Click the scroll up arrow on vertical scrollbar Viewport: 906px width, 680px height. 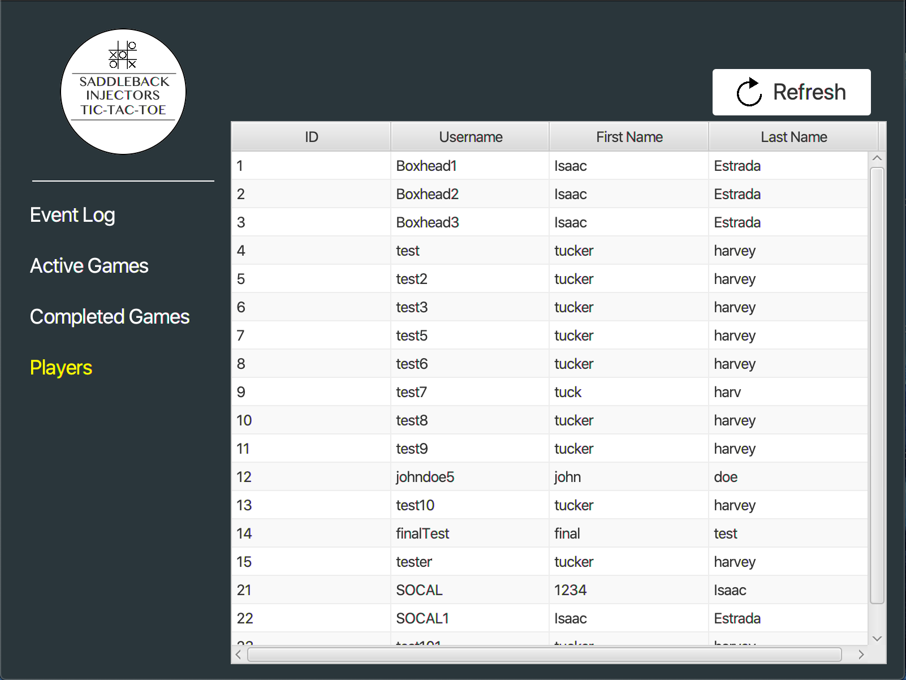(x=877, y=157)
